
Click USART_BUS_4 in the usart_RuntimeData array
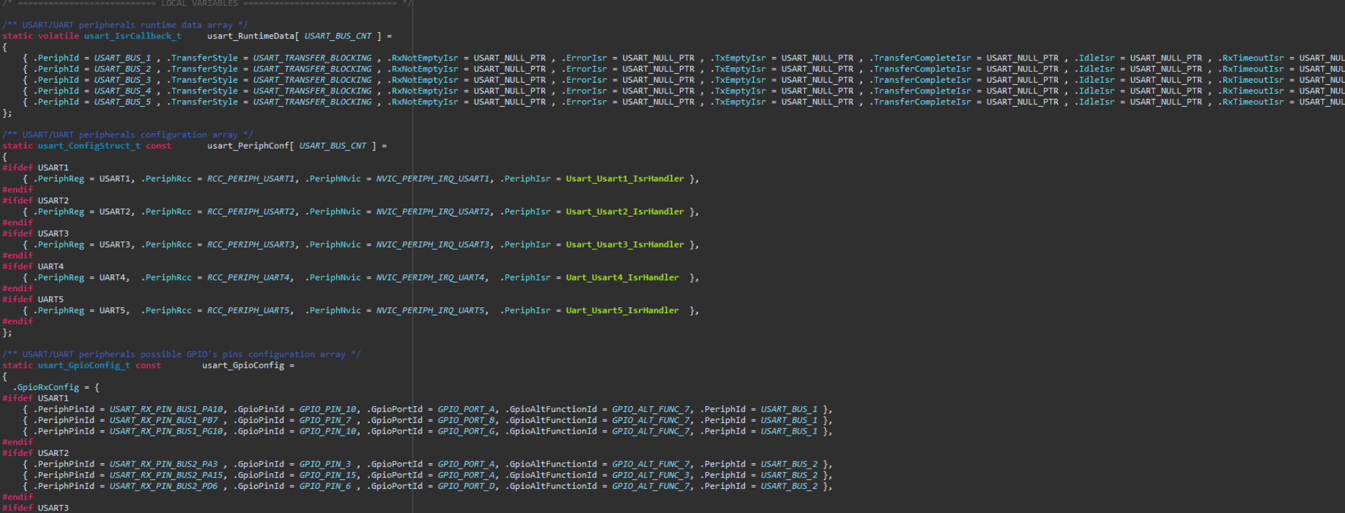(x=122, y=91)
